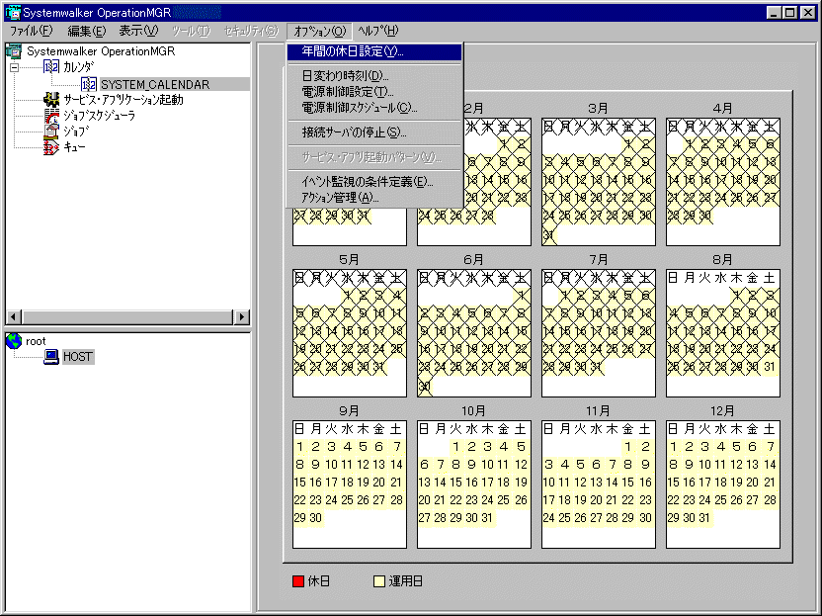This screenshot has height=616, width=822.
Task: Select the HOST label
Action: click(78, 357)
